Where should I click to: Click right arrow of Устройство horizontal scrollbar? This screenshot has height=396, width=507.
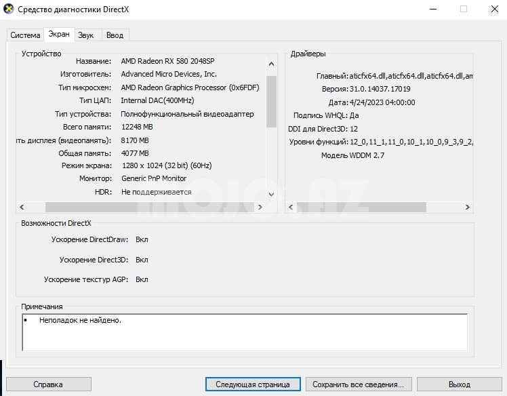(260, 207)
